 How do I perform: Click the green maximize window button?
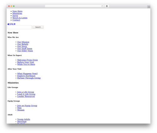coord(14,6)
